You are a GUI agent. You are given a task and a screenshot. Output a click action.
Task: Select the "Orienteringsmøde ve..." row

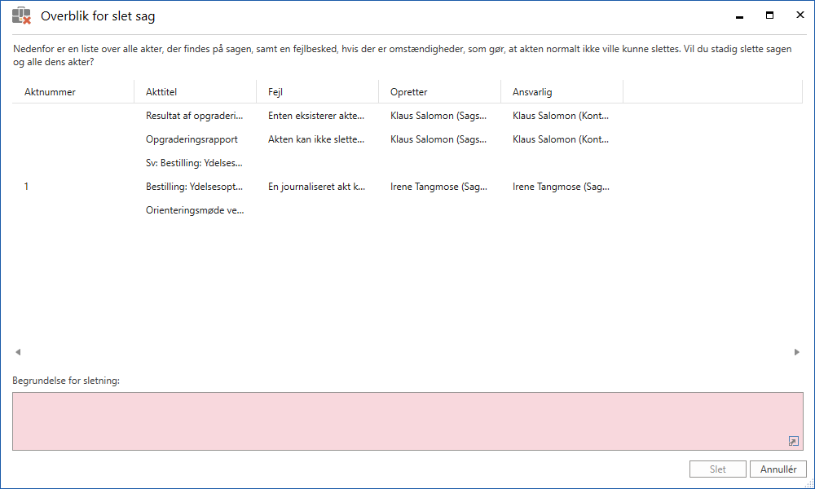[407, 210]
